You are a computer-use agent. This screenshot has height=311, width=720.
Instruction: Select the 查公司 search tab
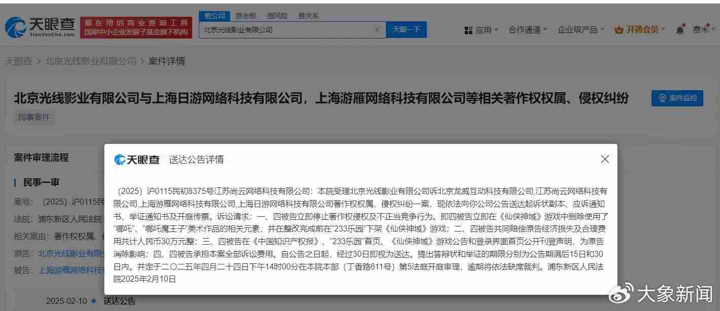214,16
